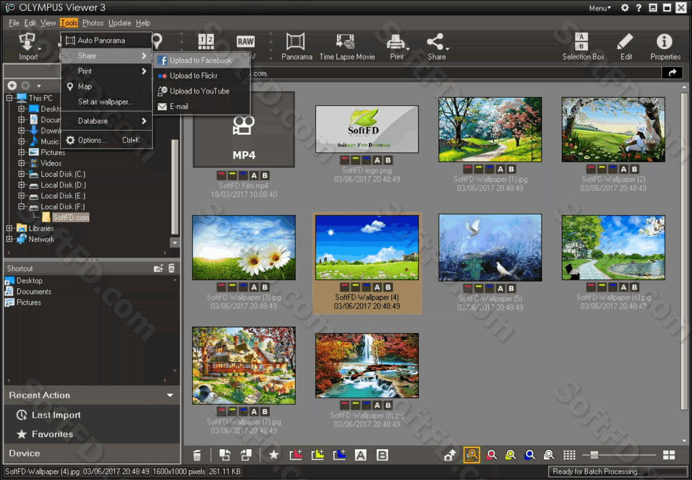692x480 pixels.
Task: Select Upload to YouTube
Action: (201, 91)
